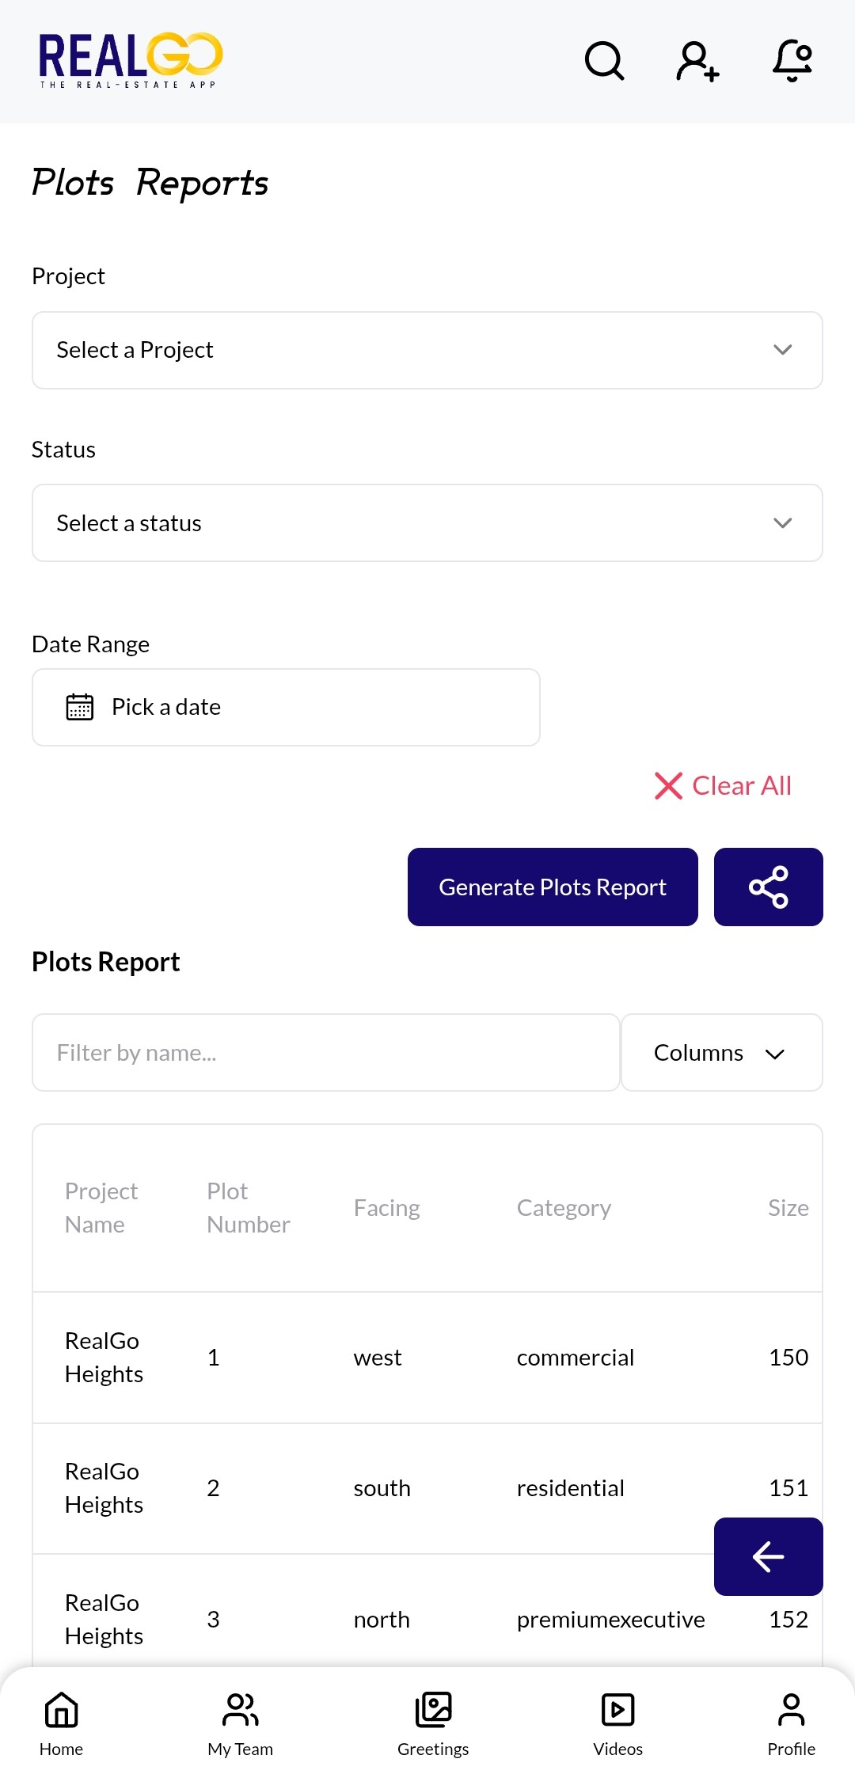Expand the Columns dropdown
The image size is (855, 1774).
pyautogui.click(x=720, y=1052)
